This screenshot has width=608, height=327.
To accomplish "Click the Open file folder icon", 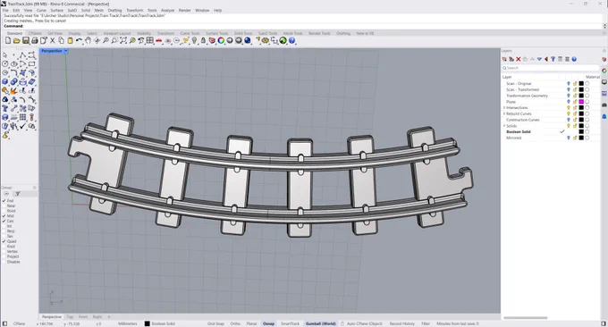I will [17, 40].
